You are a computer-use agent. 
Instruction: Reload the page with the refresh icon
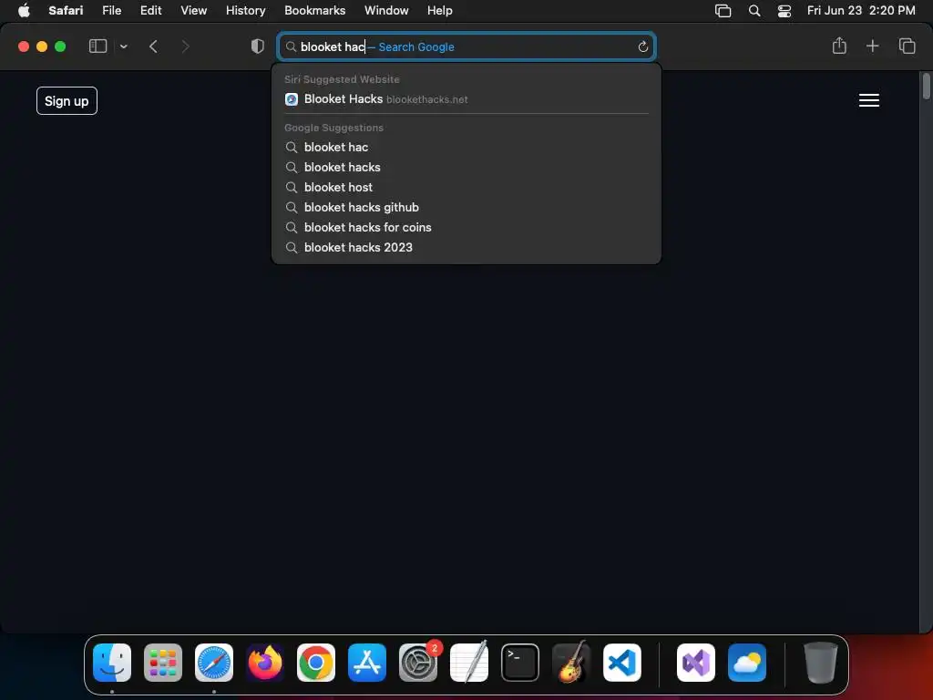(x=642, y=46)
